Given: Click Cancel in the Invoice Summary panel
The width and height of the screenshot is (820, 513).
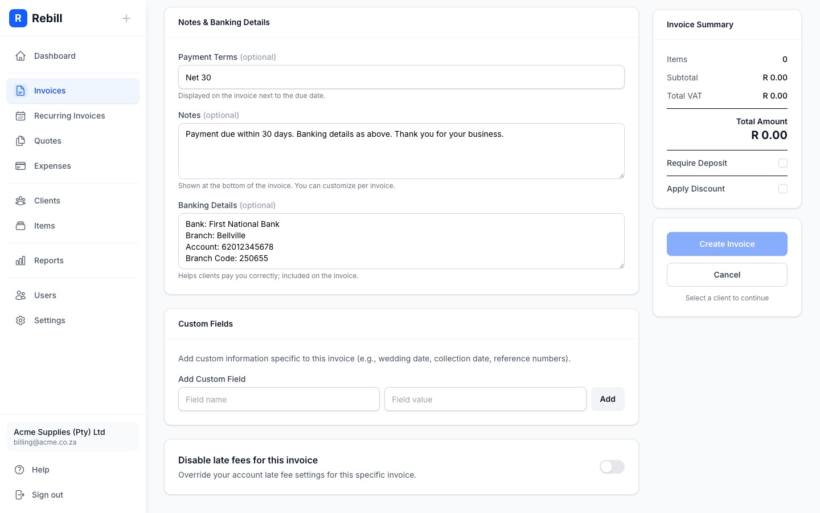Looking at the screenshot, I should (727, 275).
